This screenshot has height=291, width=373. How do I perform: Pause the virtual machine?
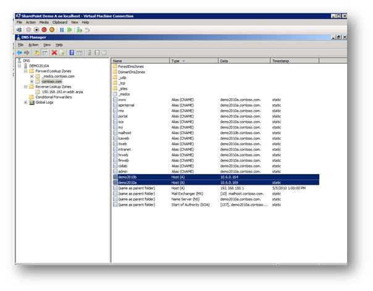pyautogui.click(x=62, y=30)
